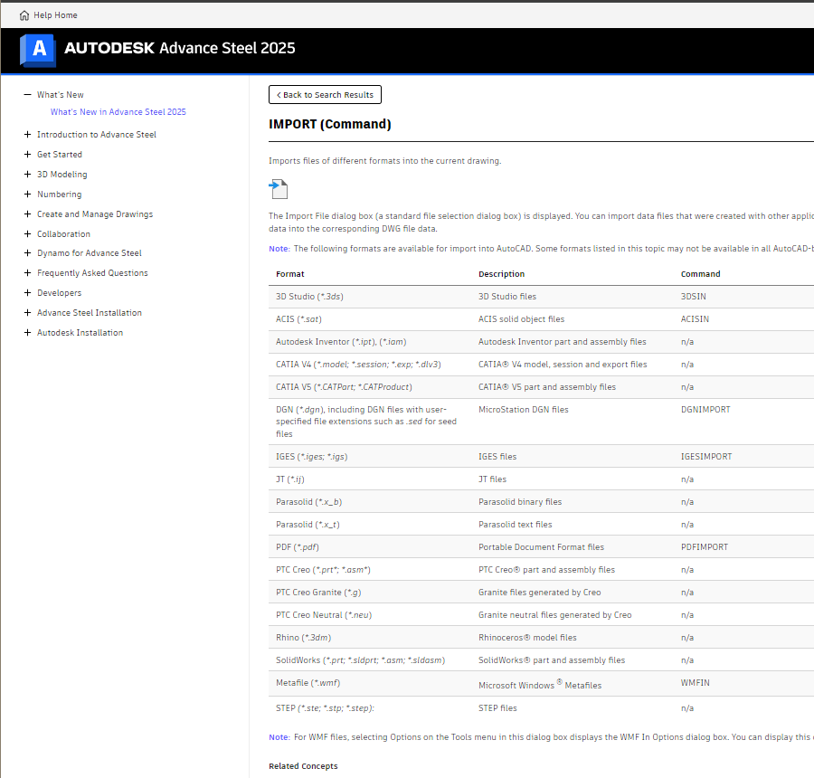The height and width of the screenshot is (778, 814).
Task: Select the CATIA V5 format entry
Action: (x=341, y=386)
